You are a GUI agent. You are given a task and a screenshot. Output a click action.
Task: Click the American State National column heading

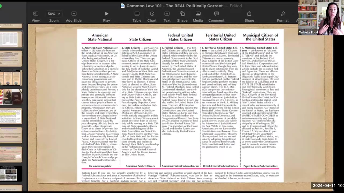100,37
